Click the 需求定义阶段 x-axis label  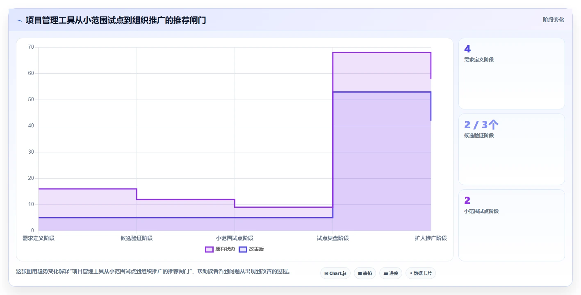[x=39, y=238]
